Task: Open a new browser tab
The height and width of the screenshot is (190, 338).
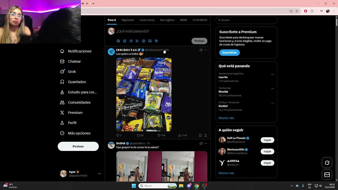Action: pos(93,3)
